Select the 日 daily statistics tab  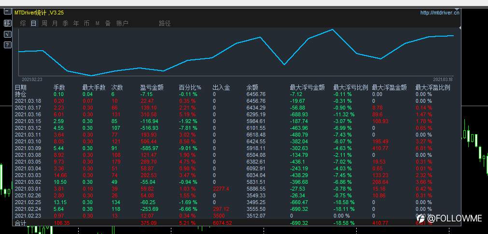pyautogui.click(x=34, y=23)
